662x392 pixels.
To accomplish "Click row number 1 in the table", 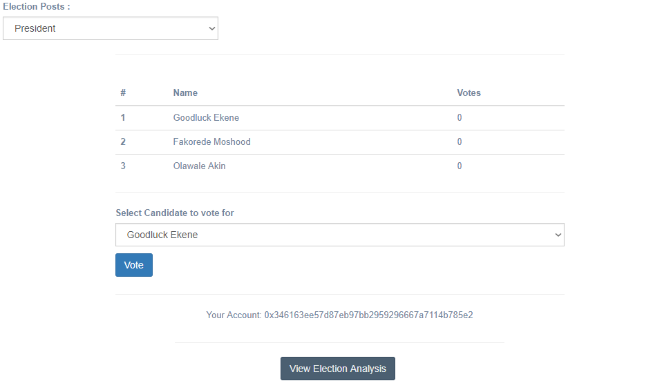I will click(123, 117).
